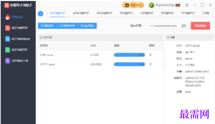Close the application window
Viewport: 215px width, 124px height.
(210, 5)
